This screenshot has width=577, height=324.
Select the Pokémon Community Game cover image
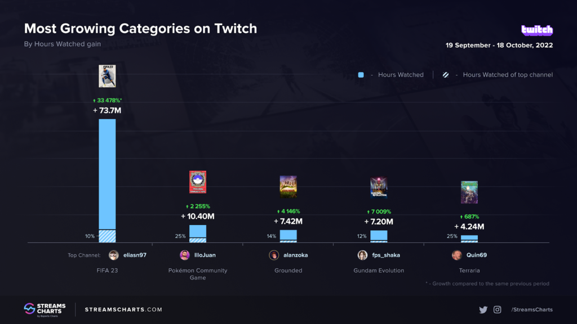pos(198,182)
